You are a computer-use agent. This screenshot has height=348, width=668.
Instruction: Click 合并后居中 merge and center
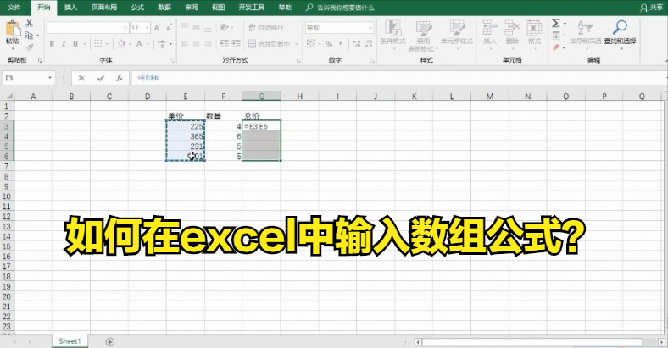click(270, 43)
